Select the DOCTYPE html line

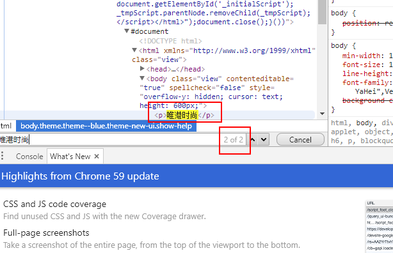pos(170,41)
